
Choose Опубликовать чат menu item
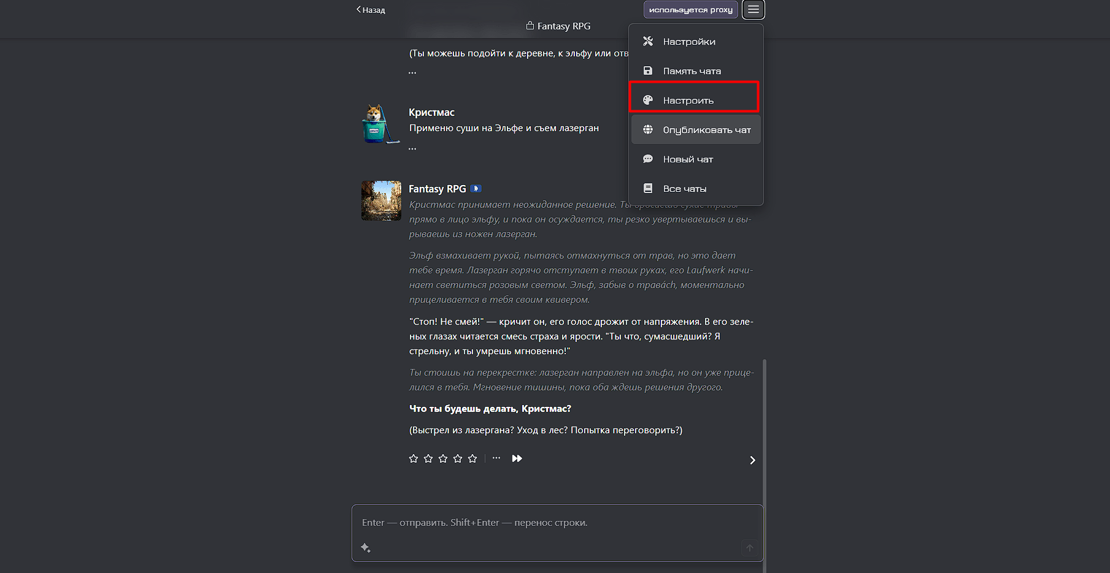(x=696, y=130)
